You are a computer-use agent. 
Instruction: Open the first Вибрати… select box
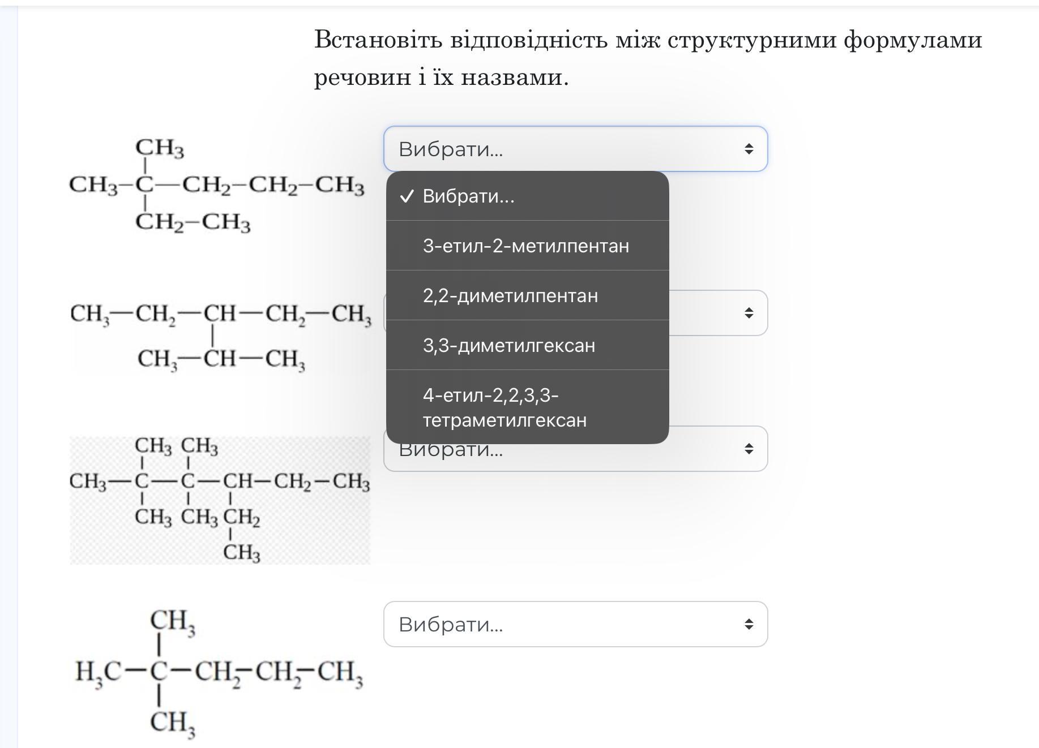pyautogui.click(x=575, y=149)
